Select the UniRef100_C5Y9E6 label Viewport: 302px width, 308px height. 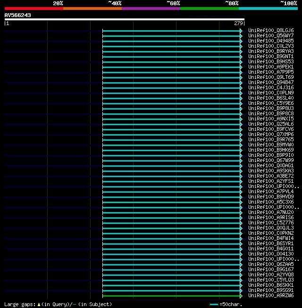coord(271,103)
